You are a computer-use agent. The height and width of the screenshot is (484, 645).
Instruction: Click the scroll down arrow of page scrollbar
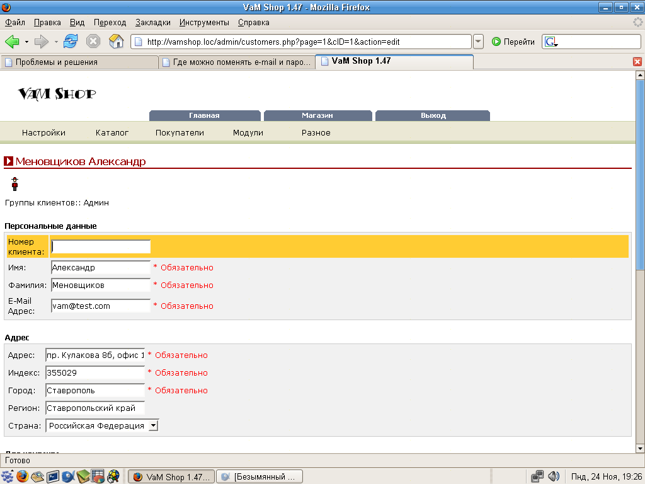tap(640, 448)
